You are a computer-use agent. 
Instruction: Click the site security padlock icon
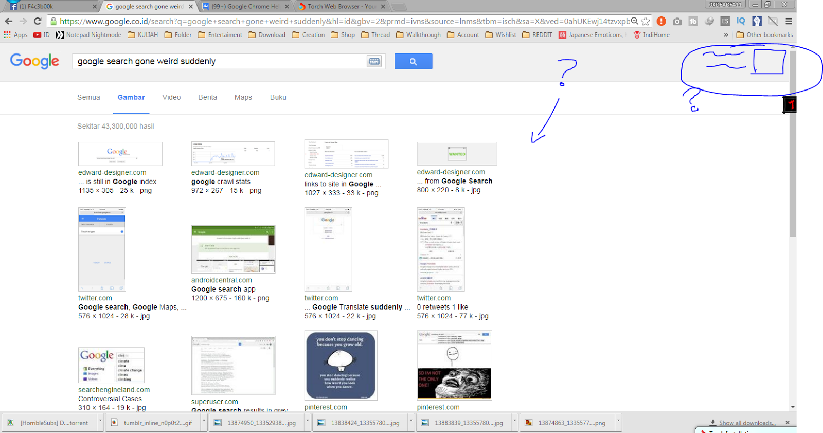point(53,21)
